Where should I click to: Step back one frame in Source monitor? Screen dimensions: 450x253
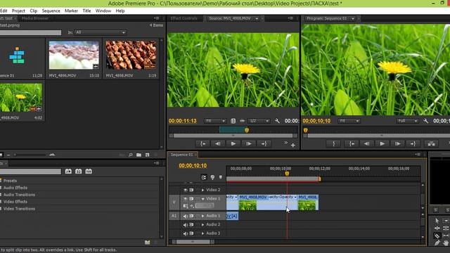[218, 143]
